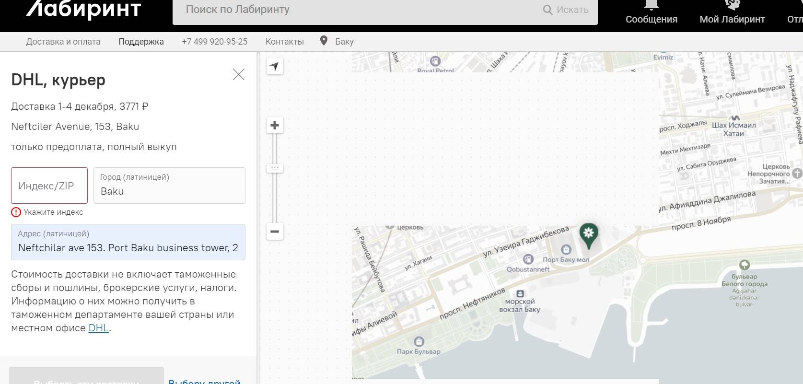Screen dimensions: 803x384
Task: Click ул. Узеира Гаджибекова street label
Action: (x=526, y=242)
